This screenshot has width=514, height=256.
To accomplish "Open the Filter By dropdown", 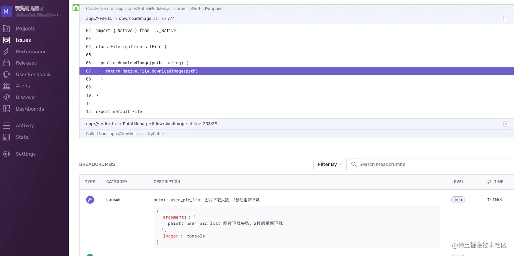I will click(x=330, y=164).
